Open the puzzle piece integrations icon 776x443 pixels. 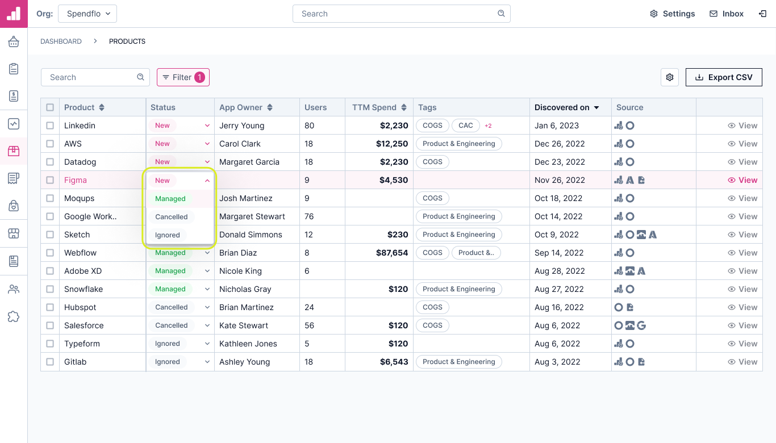(14, 316)
